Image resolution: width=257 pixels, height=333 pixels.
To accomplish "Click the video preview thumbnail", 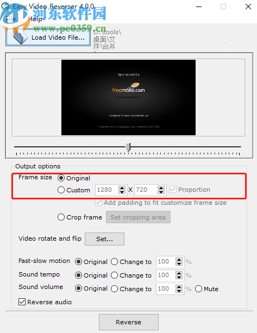I will pos(128,97).
